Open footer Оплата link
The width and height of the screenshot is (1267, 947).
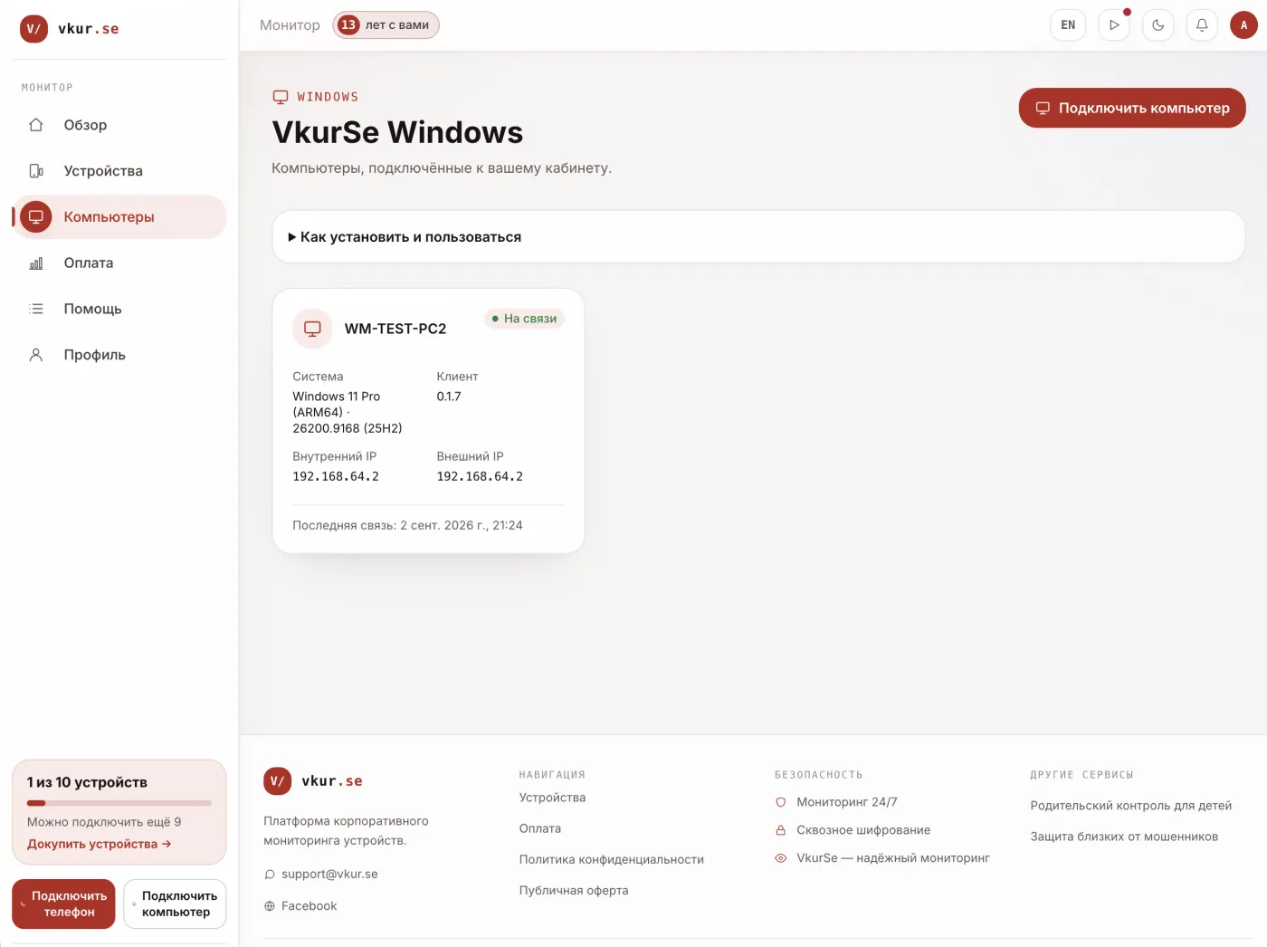tap(540, 828)
